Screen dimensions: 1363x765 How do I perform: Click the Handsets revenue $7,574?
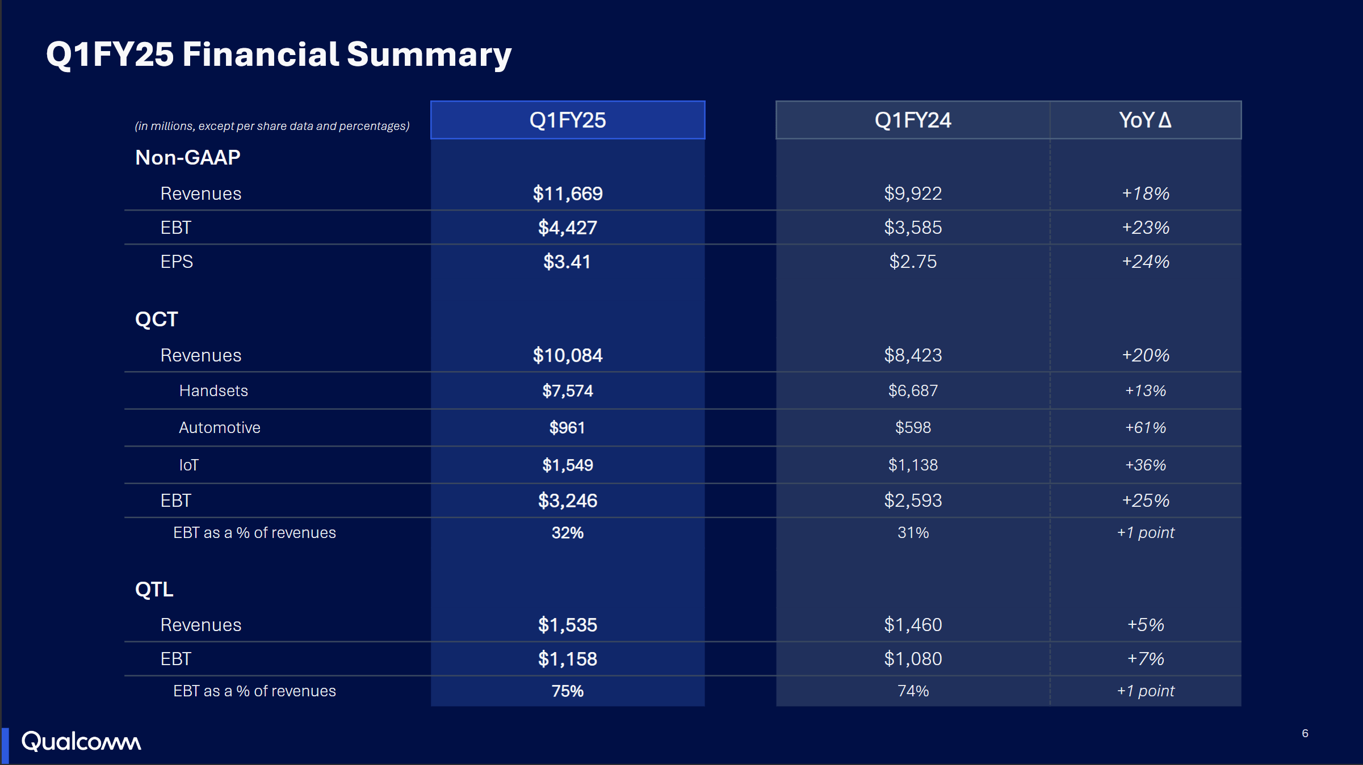568,390
